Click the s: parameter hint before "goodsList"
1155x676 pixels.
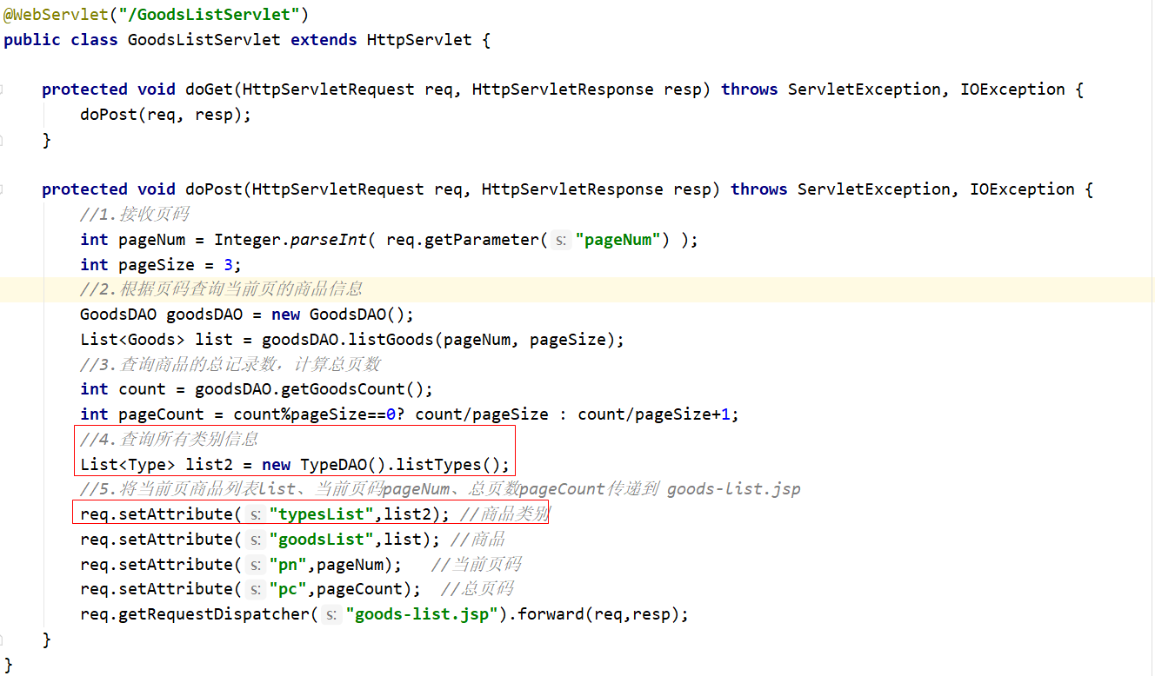coord(256,540)
